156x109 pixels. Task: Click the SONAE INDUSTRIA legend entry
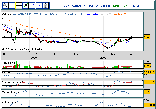(29, 14)
